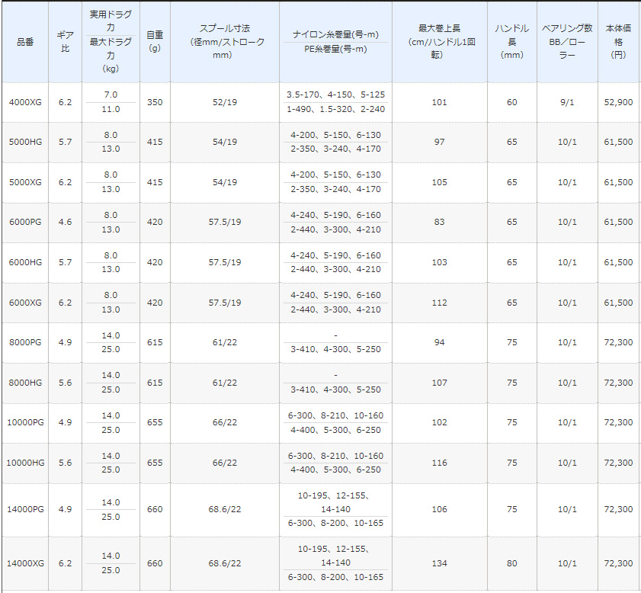This screenshot has height=593, width=641.
Task: Click the 94 retrieve length value
Action: pyautogui.click(x=440, y=342)
